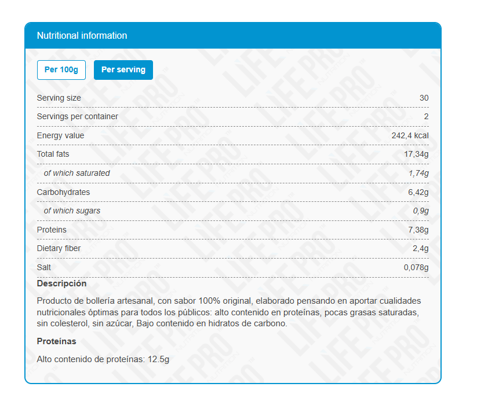477x398 pixels.
Task: Switch to the Per 100g tab
Action: point(61,70)
